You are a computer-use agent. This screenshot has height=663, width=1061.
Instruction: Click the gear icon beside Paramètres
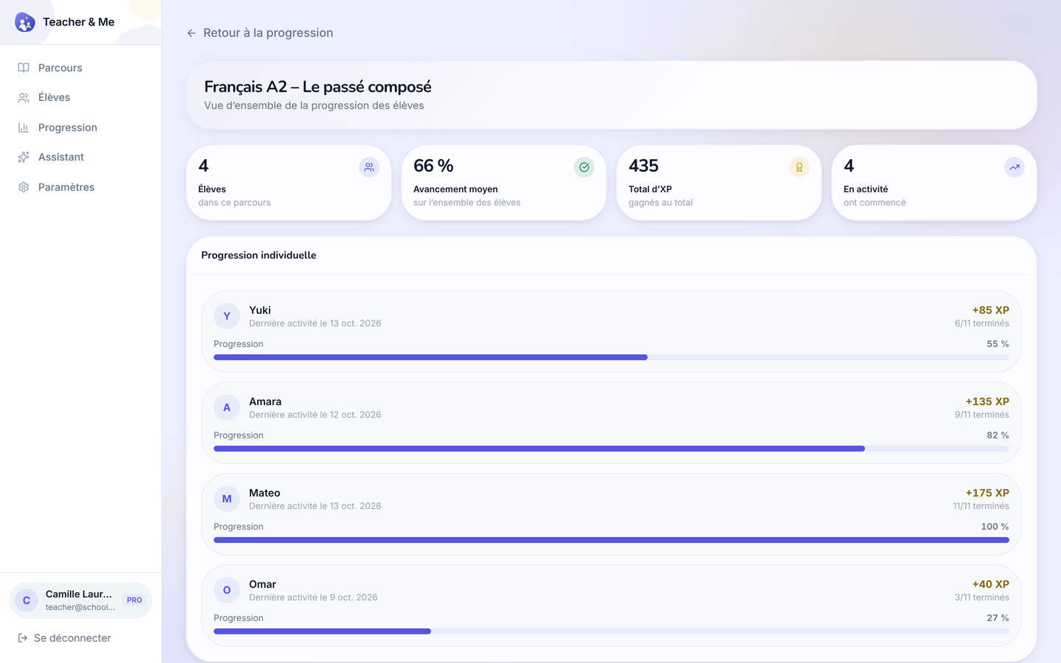pyautogui.click(x=24, y=187)
